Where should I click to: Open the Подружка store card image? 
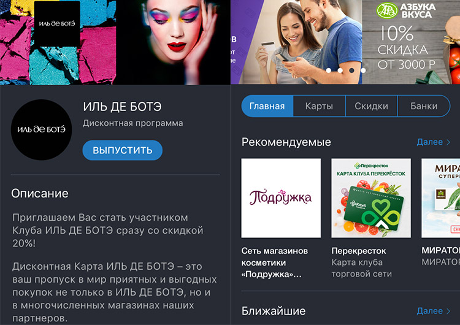pyautogui.click(x=281, y=198)
